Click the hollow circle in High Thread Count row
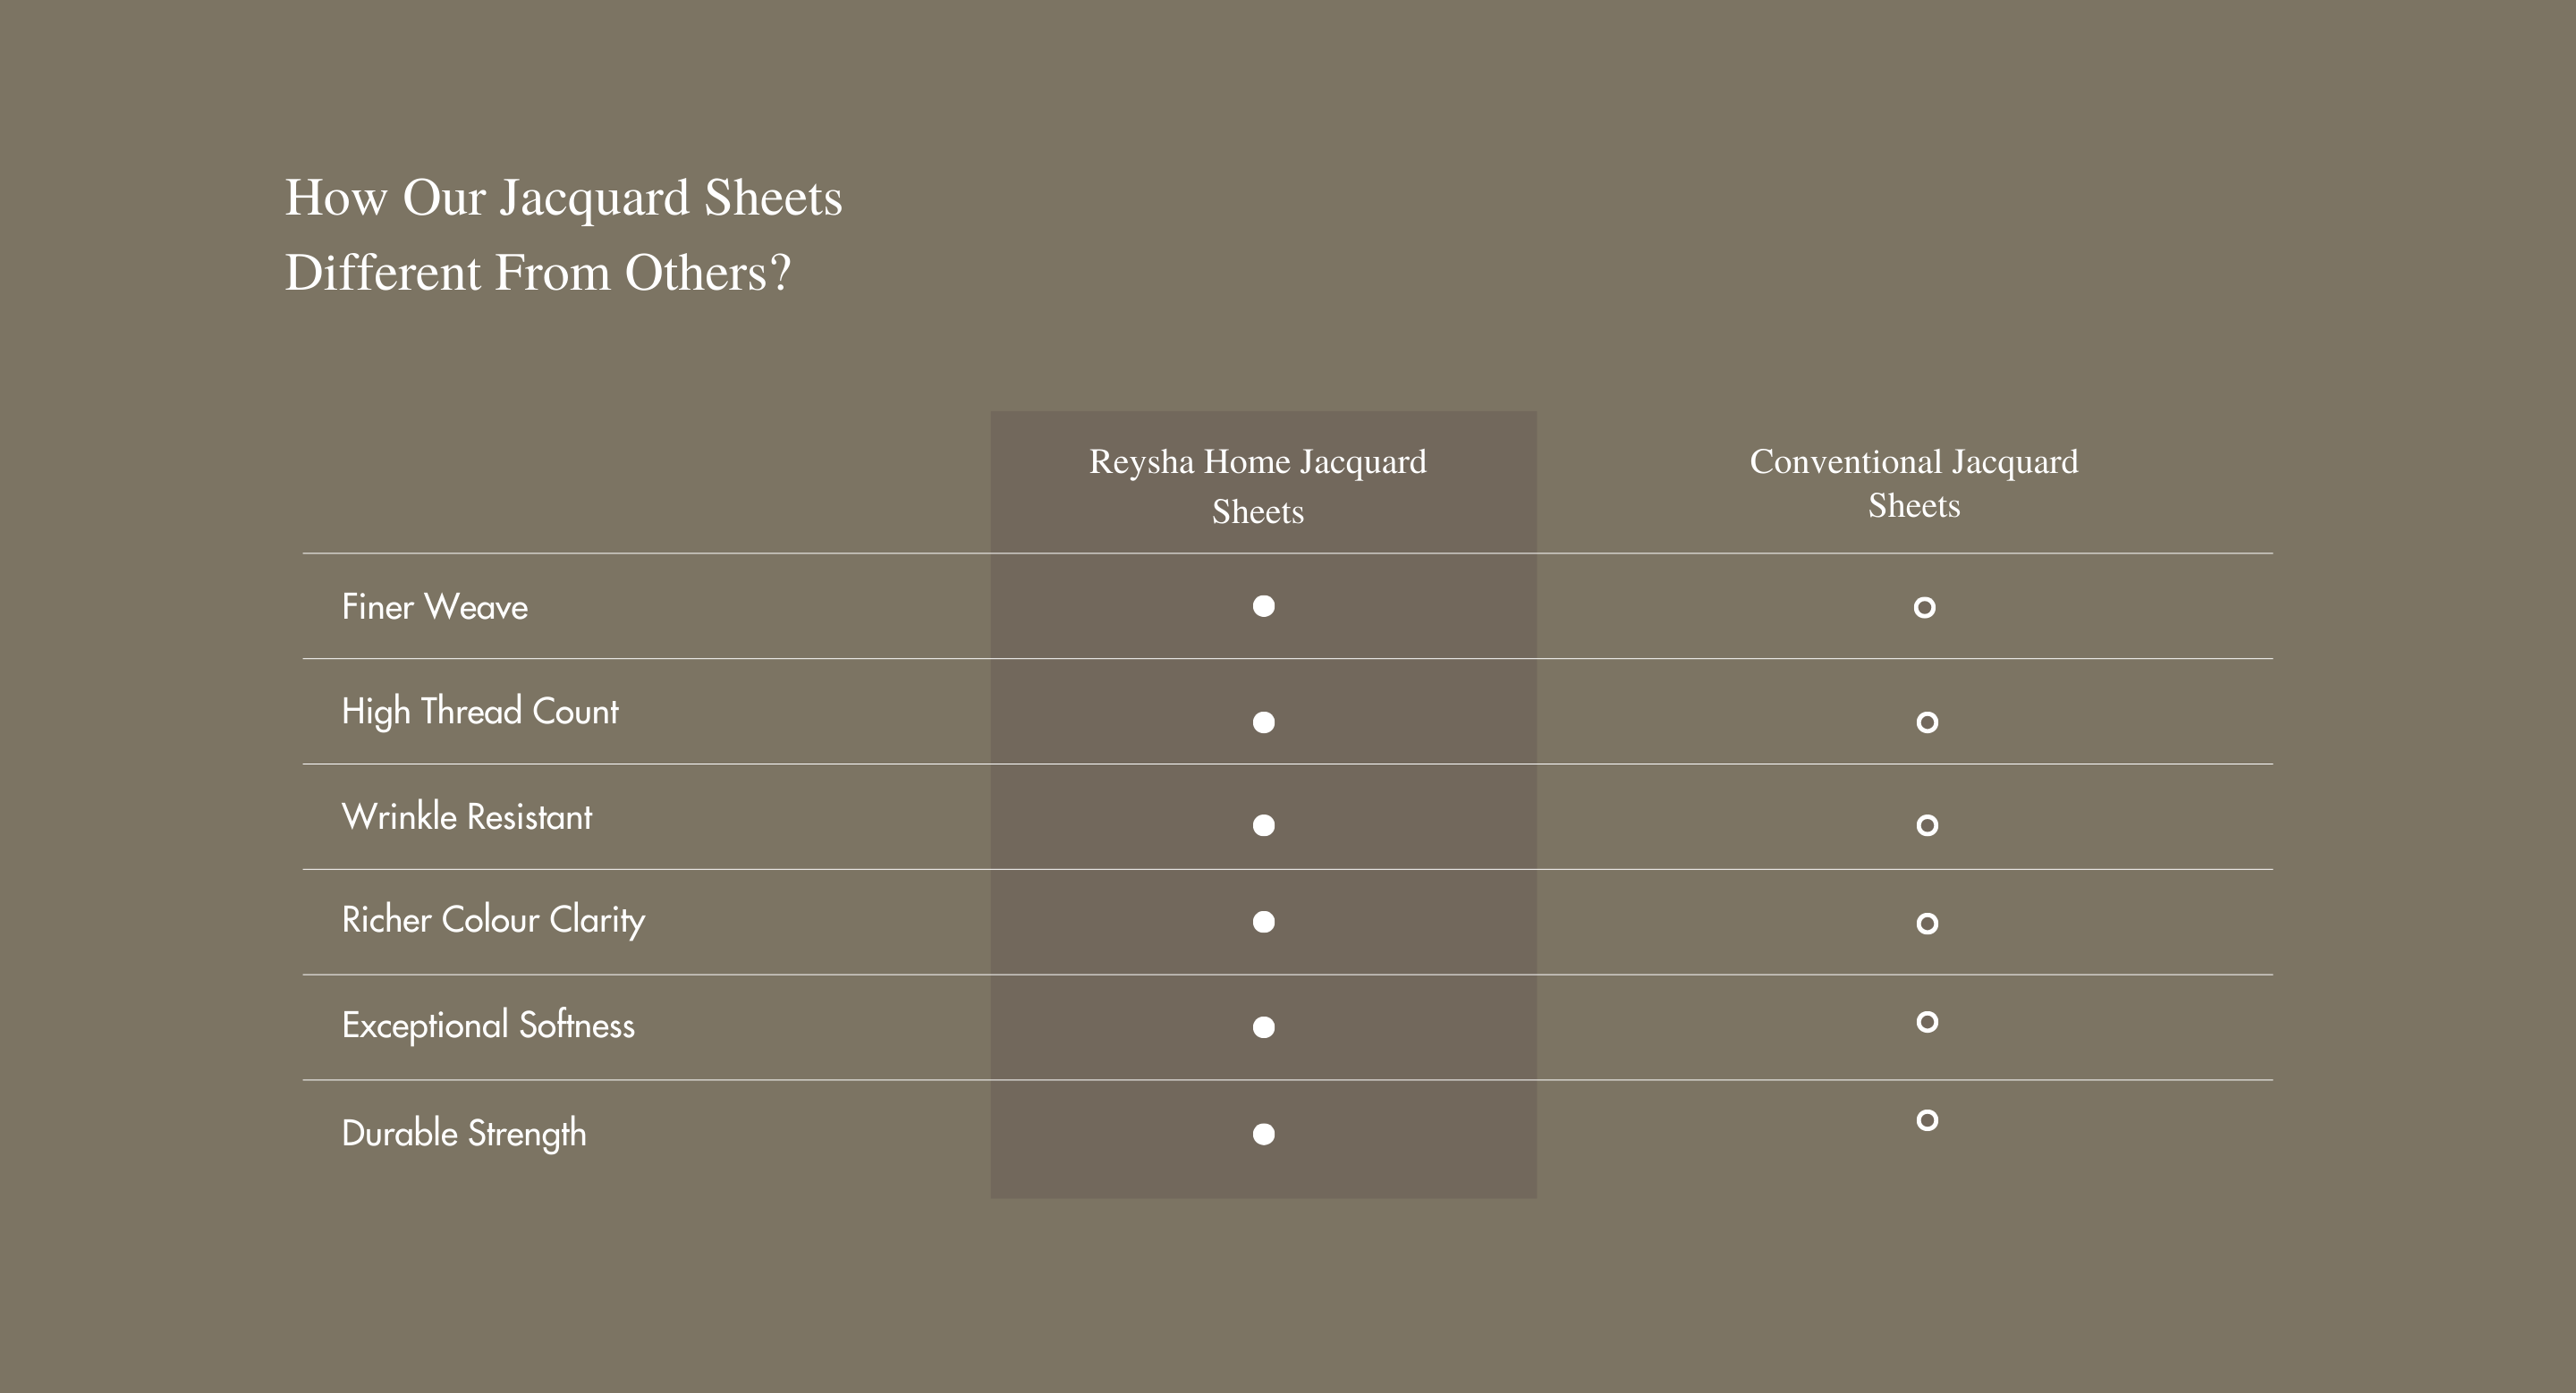 point(1927,722)
